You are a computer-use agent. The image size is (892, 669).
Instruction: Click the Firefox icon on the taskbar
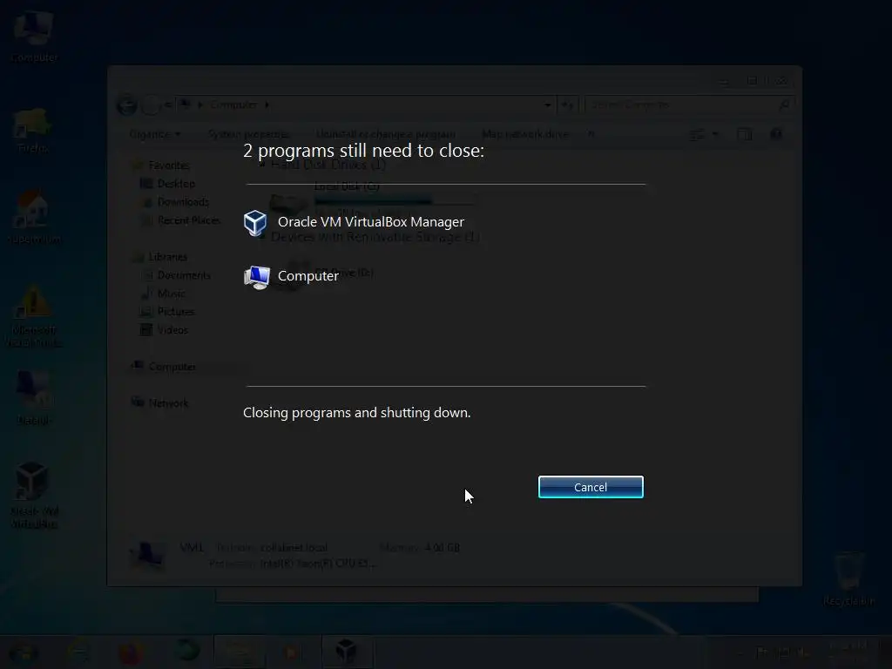[x=131, y=652]
